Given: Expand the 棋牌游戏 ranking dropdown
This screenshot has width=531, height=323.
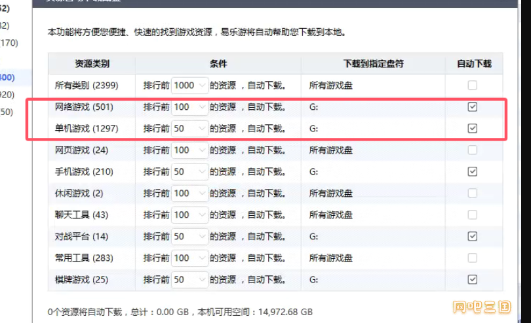Looking at the screenshot, I should pos(189,279).
